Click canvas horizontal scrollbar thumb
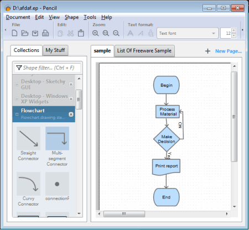Viewport: 249px width, 230px height. [124, 214]
